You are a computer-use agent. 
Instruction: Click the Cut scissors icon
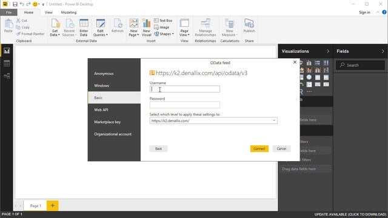click(x=18, y=21)
